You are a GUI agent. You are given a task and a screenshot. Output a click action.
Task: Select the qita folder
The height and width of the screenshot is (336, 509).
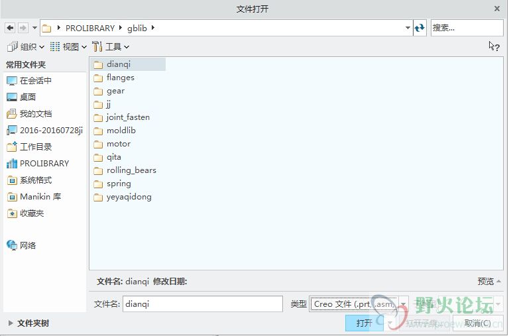[x=107, y=157]
